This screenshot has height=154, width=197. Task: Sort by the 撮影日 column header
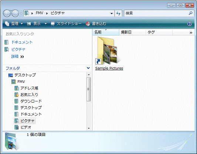pos(133,32)
